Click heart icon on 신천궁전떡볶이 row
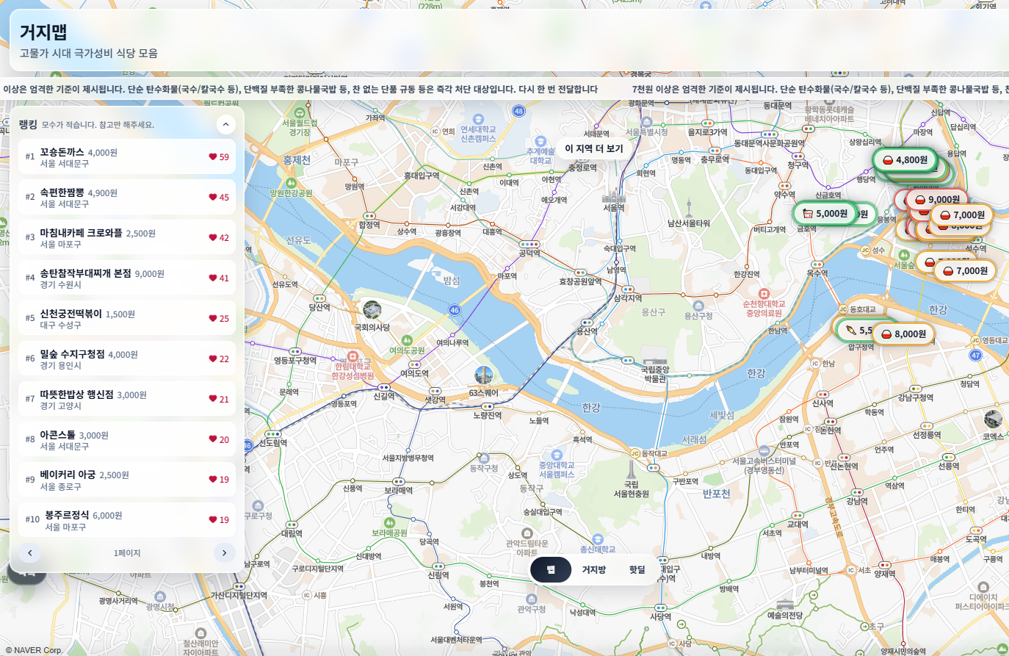This screenshot has height=656, width=1009. click(x=213, y=318)
